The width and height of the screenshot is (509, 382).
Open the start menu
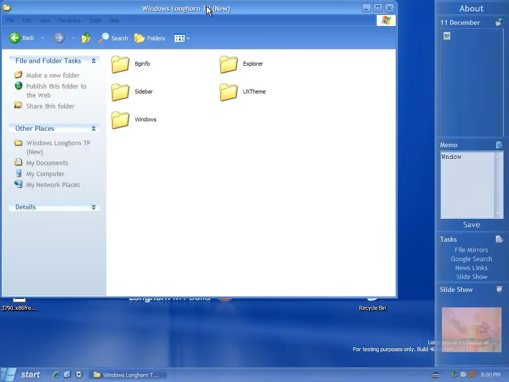coord(21,375)
